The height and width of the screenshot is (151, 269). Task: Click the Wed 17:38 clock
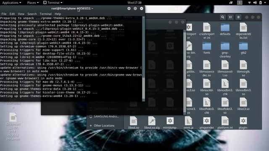(x=134, y=3)
